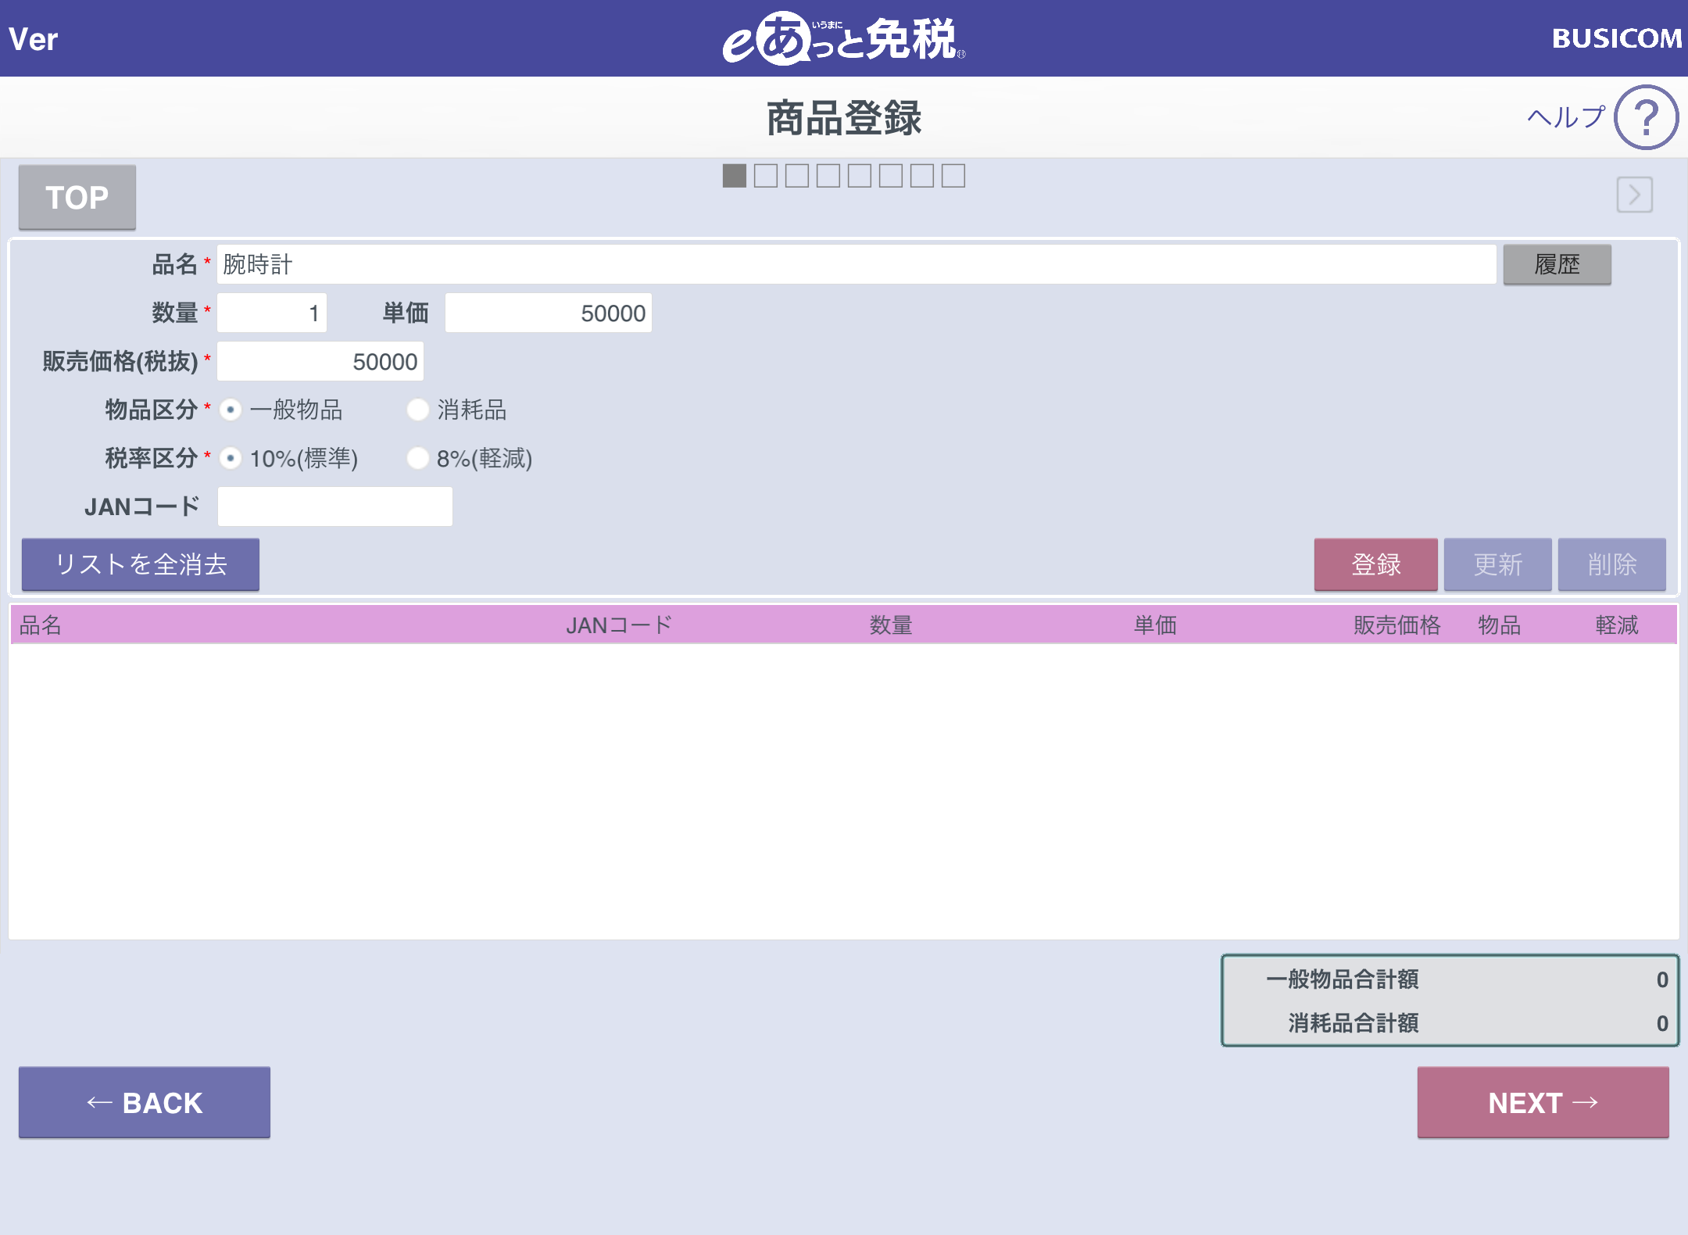Click the 更新 update button
Image resolution: width=1688 pixels, height=1235 pixels.
1497,564
